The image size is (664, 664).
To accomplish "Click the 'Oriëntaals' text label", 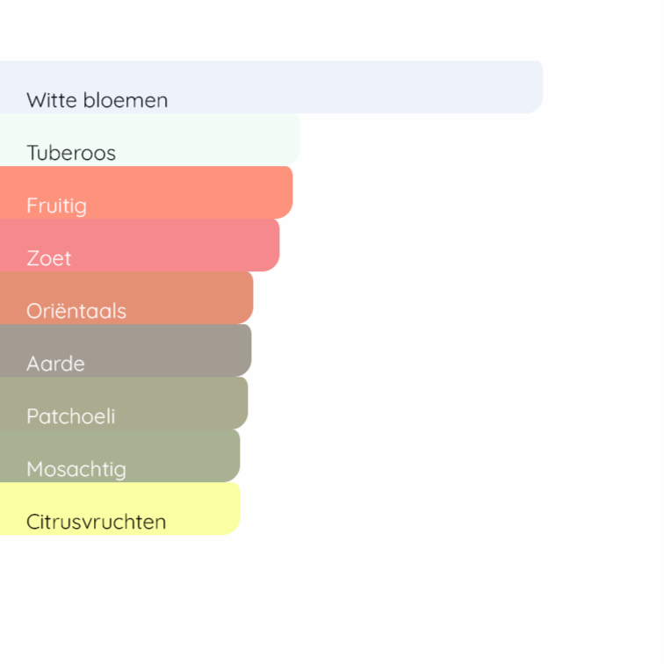I will 76,311.
